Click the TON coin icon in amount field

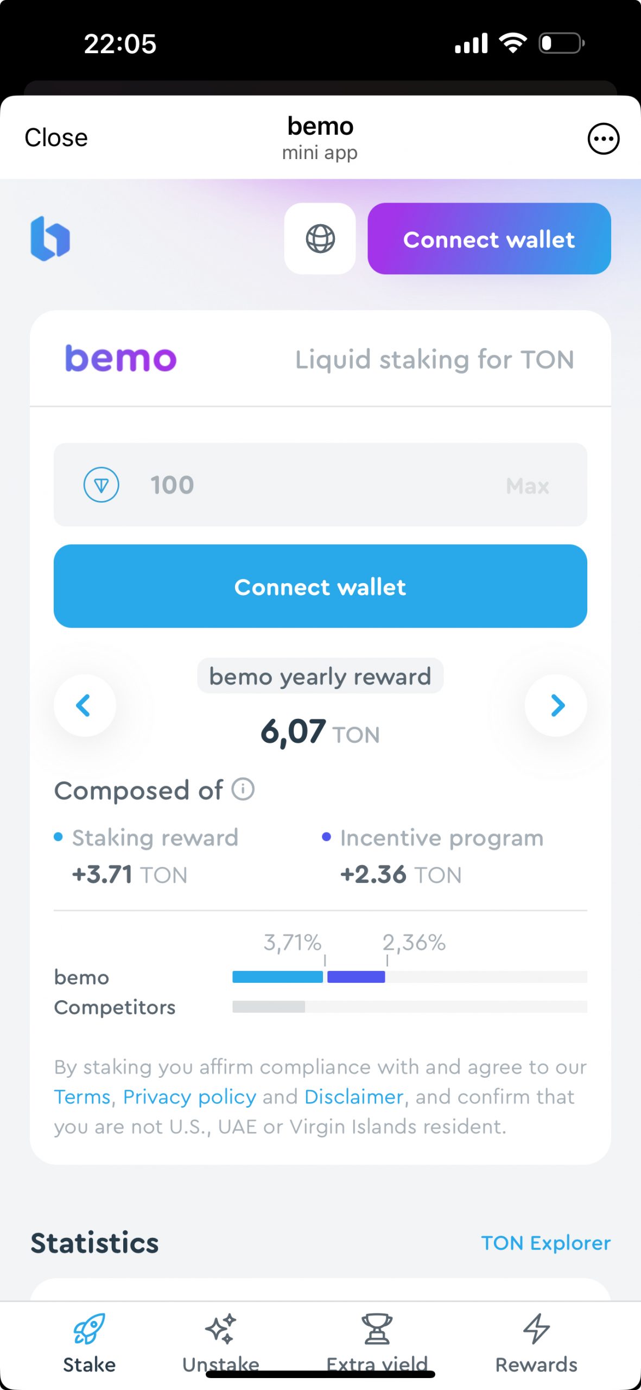coord(101,484)
